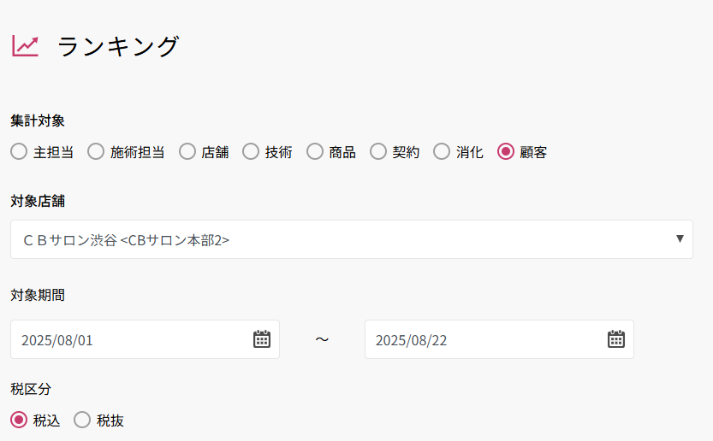Viewport: 713px width, 441px height.
Task: Select the 技術 radio button
Action: tap(251, 152)
